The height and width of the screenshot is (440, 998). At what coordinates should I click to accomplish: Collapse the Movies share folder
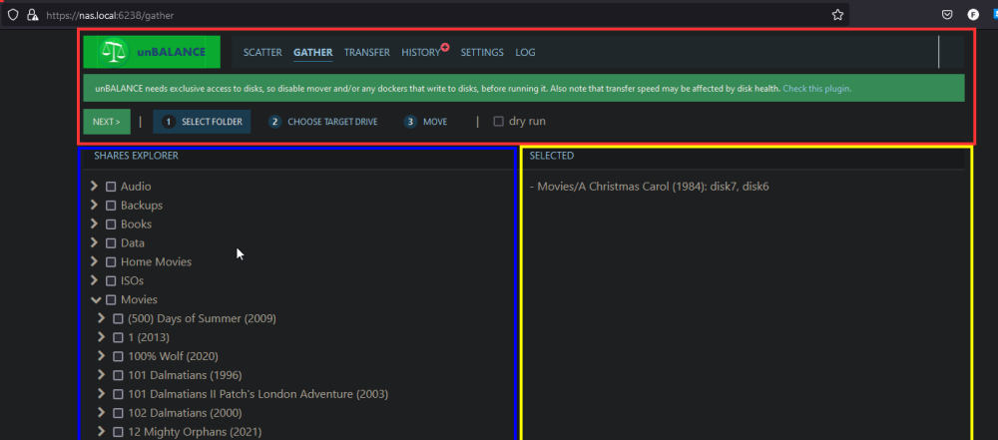pyautogui.click(x=96, y=299)
